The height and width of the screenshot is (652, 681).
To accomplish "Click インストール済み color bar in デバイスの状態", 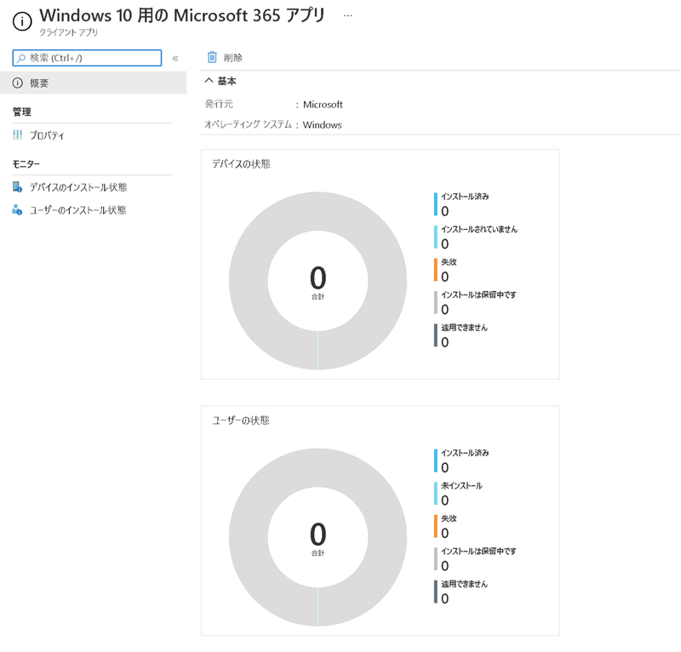I will (x=435, y=204).
